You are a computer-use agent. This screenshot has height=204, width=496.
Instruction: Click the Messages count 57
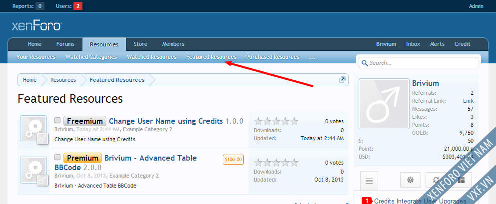pyautogui.click(x=471, y=109)
